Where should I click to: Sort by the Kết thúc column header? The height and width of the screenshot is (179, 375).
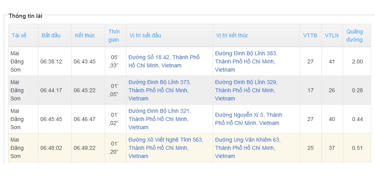(x=85, y=35)
